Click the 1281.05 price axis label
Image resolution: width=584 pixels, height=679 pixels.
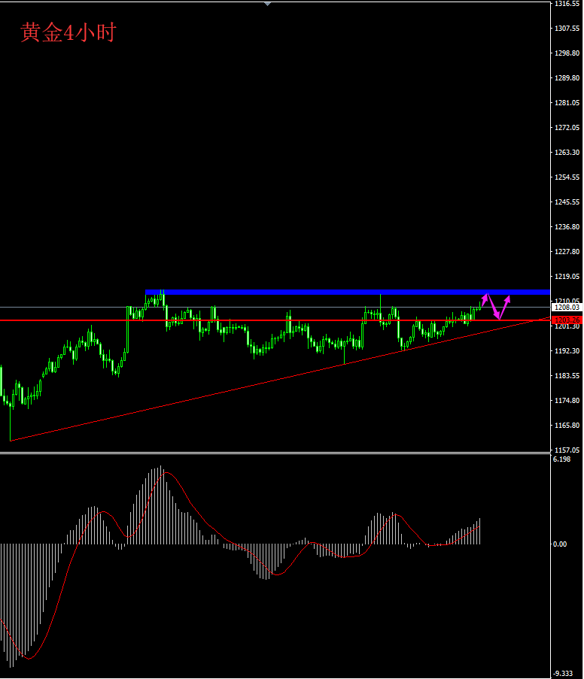coord(567,102)
